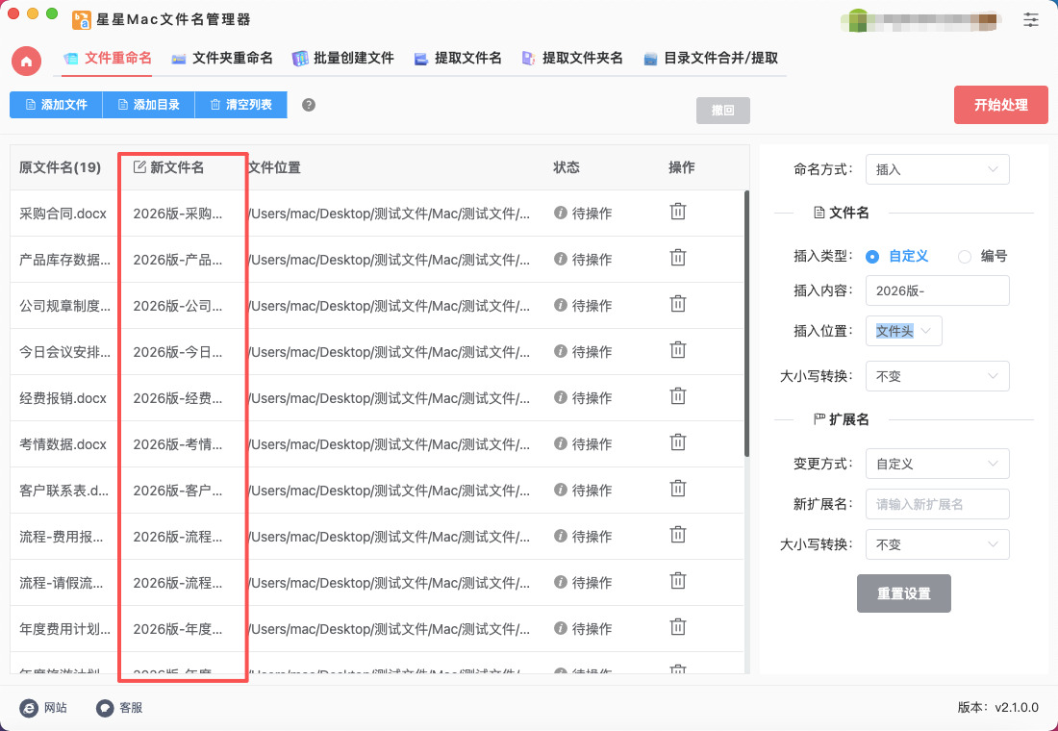Open the 提取文件名 tab

click(x=458, y=58)
